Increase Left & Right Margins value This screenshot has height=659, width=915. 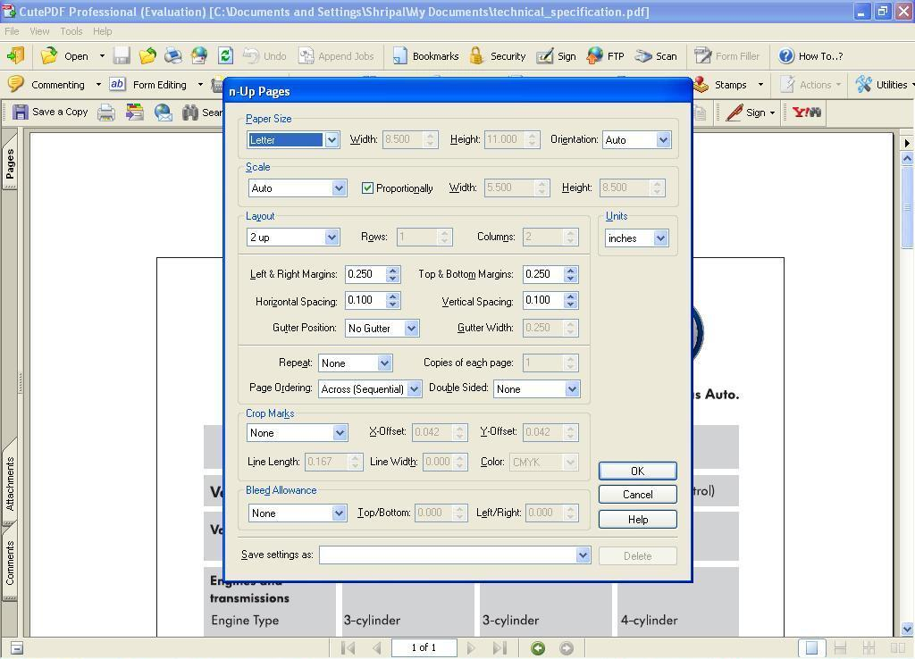click(x=392, y=270)
